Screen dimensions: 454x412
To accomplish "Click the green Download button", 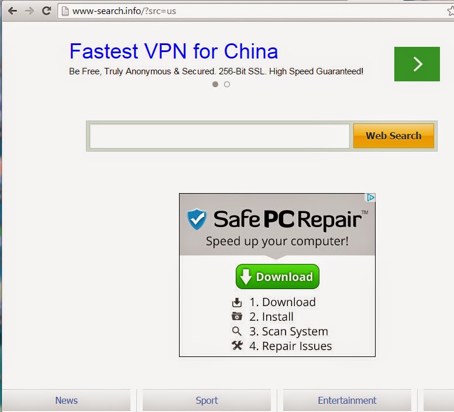I will (x=277, y=276).
